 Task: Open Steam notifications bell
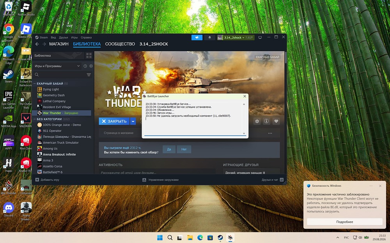pos(209,37)
